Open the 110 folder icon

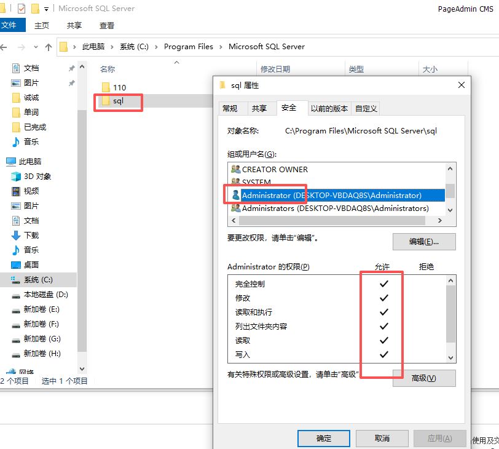(x=105, y=87)
